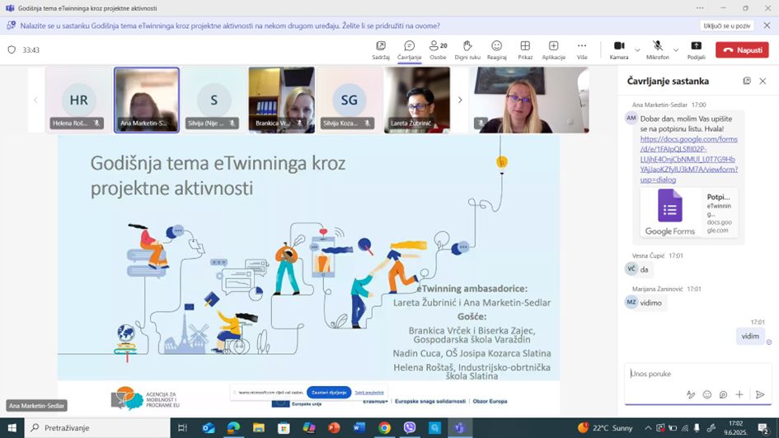Screen dimensions: 779x438
Task: Open the loop/sticker icon in compose box
Action: coord(724,394)
